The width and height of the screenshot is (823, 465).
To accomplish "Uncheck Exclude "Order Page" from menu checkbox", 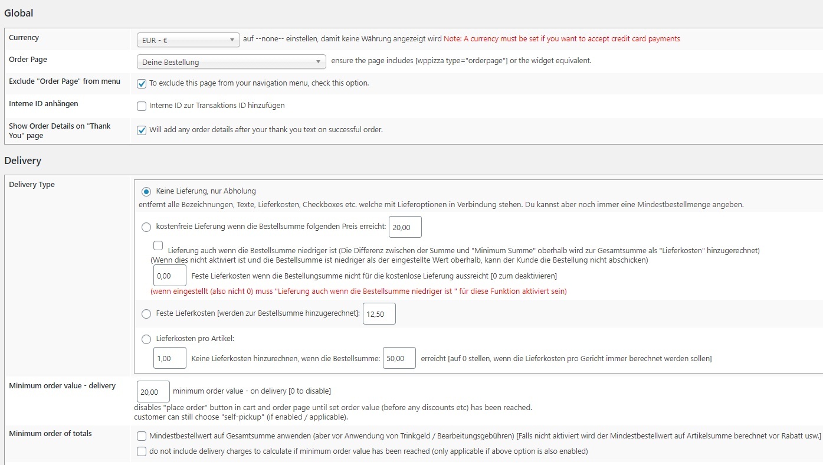I will coord(142,84).
